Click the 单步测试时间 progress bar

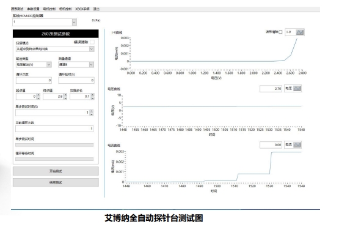coord(54,145)
